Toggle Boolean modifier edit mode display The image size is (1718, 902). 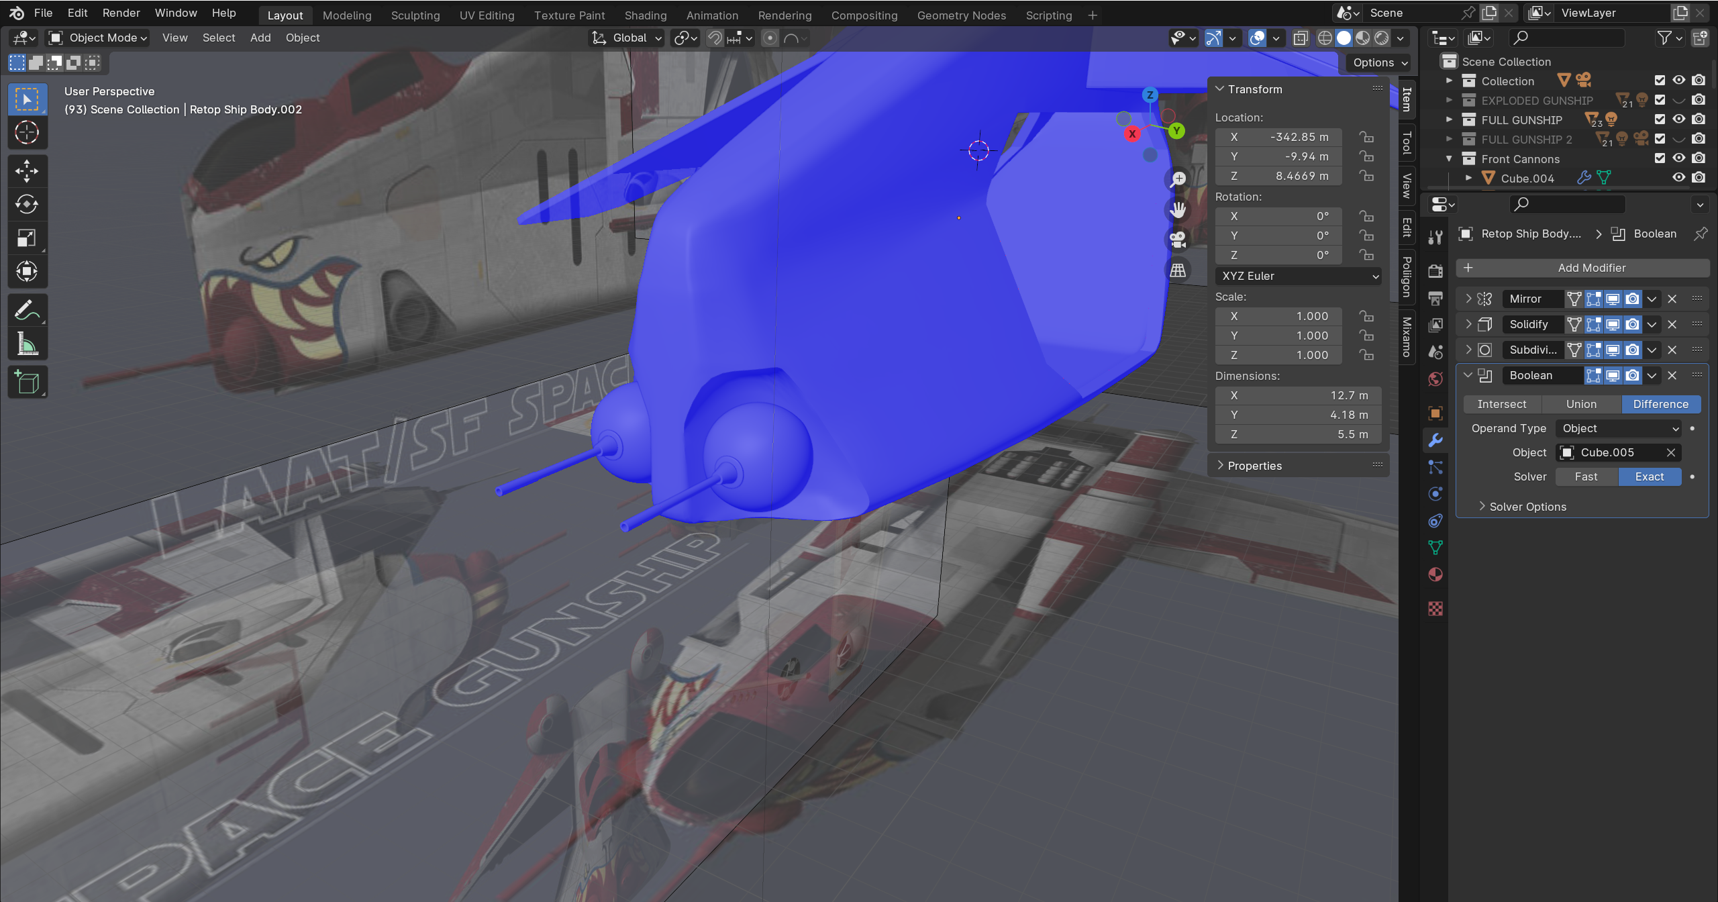(x=1594, y=375)
